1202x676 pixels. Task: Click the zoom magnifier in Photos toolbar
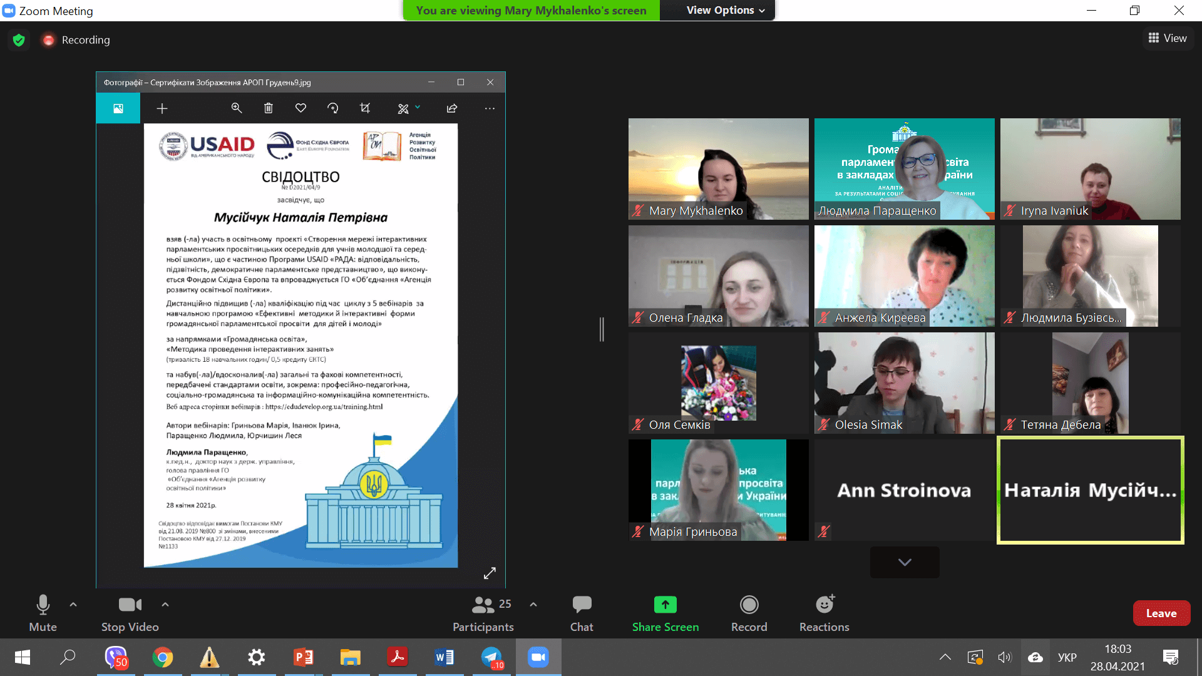237,108
